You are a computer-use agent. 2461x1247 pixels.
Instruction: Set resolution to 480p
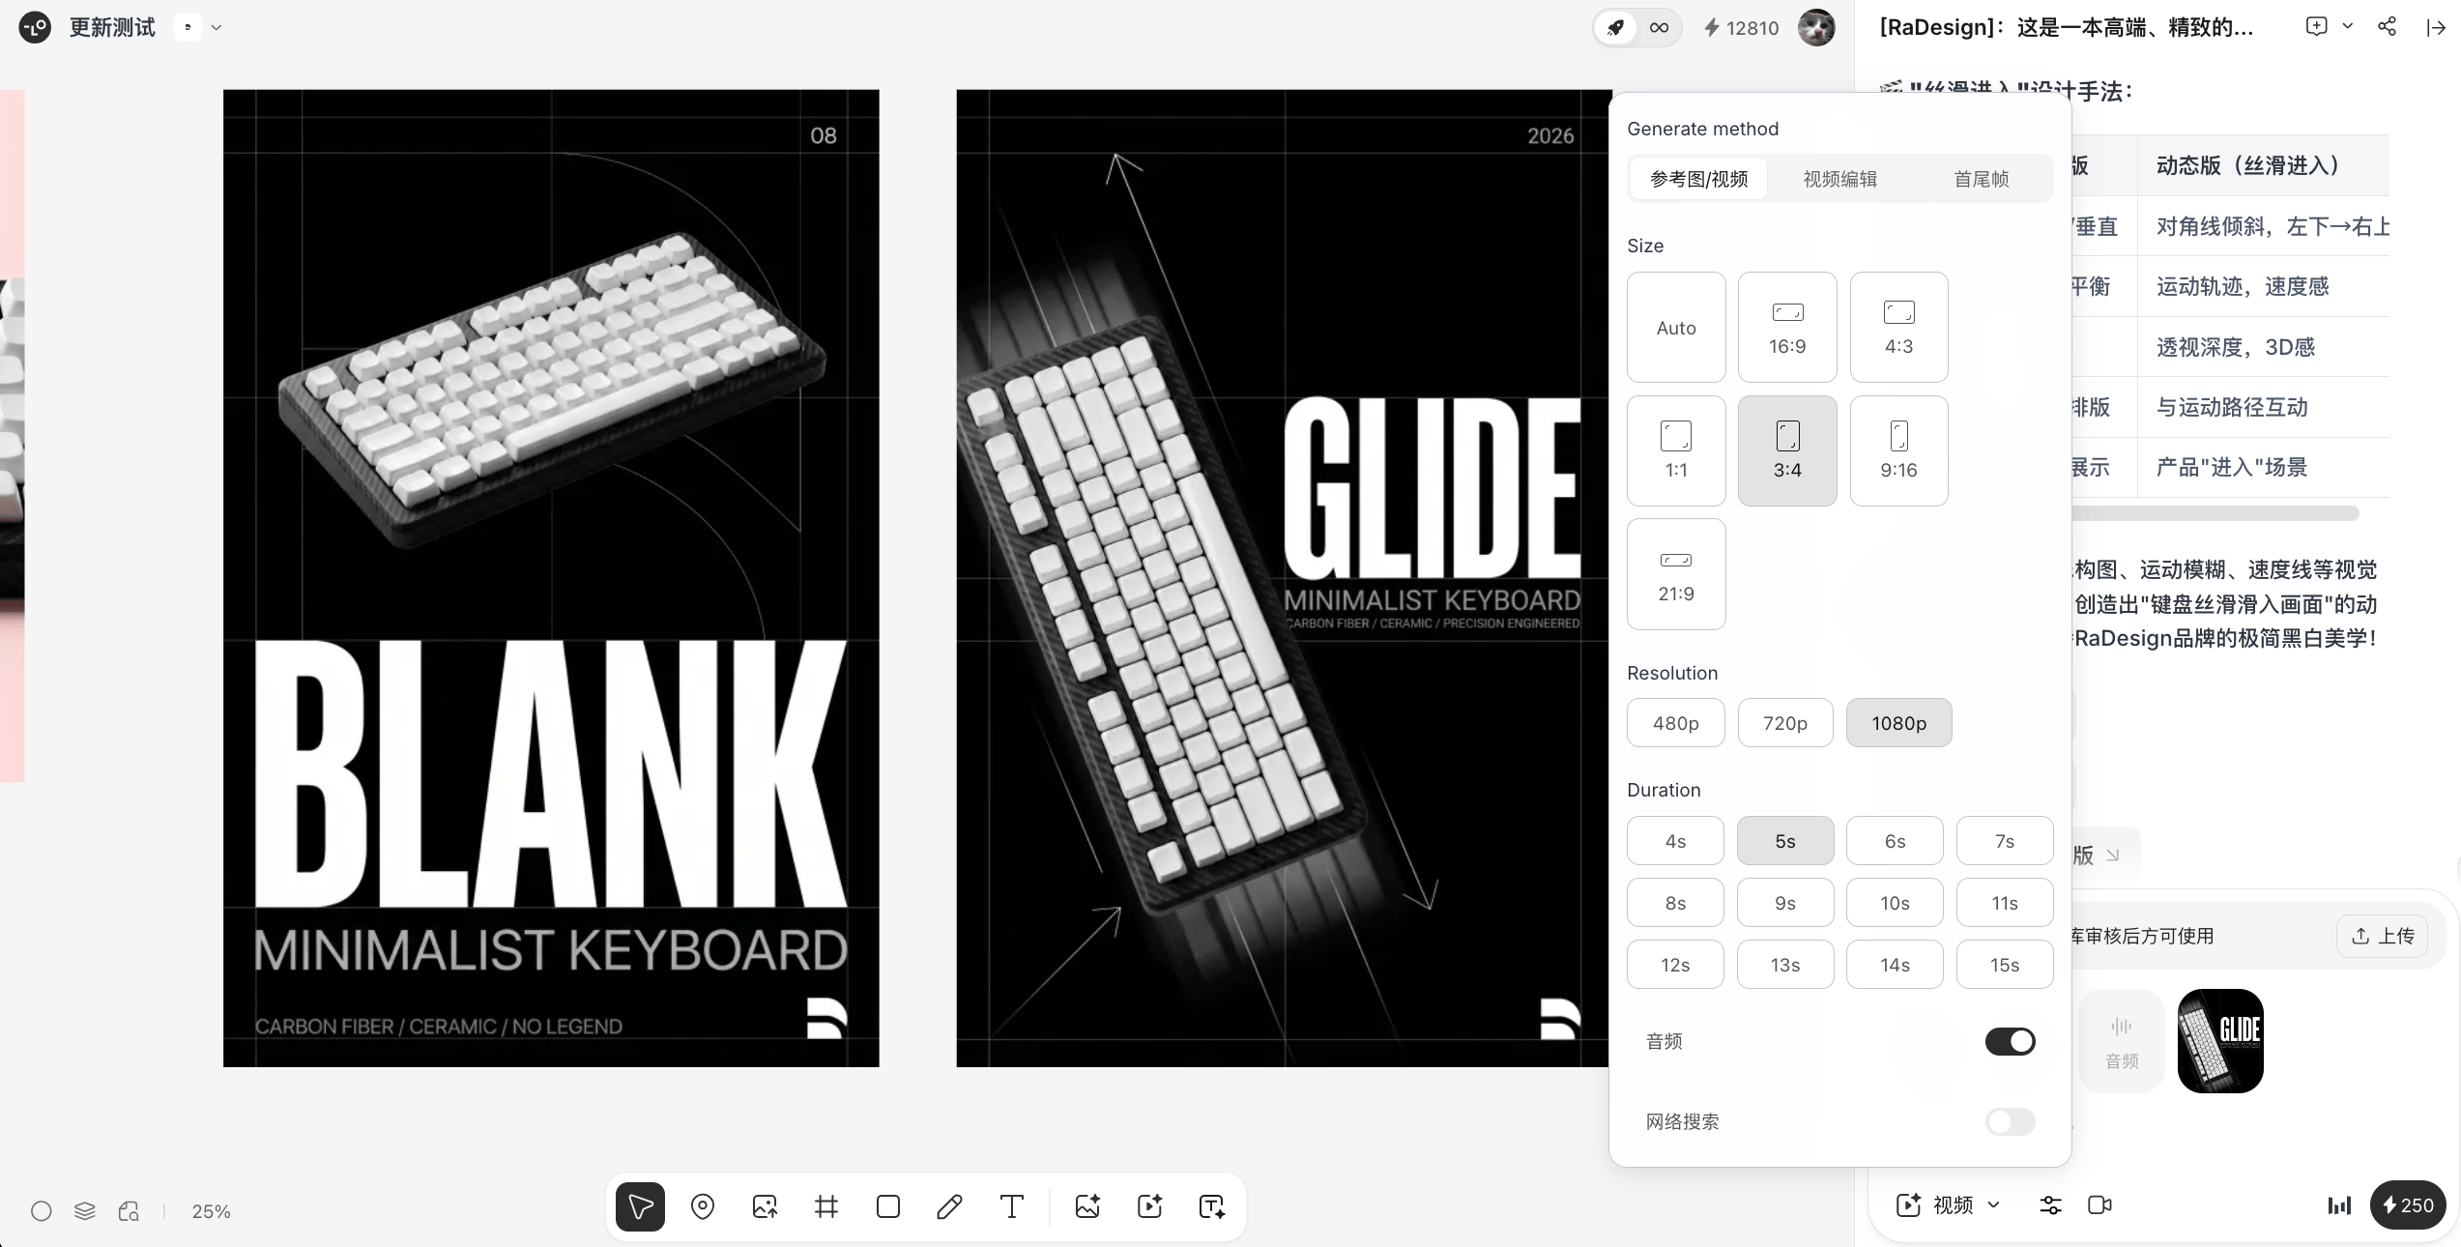click(1676, 723)
